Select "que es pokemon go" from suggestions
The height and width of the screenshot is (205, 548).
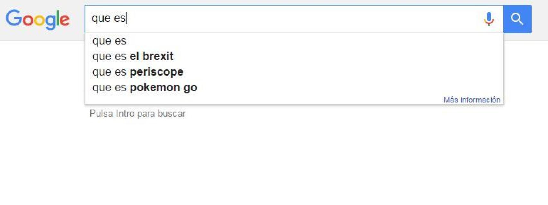click(145, 87)
